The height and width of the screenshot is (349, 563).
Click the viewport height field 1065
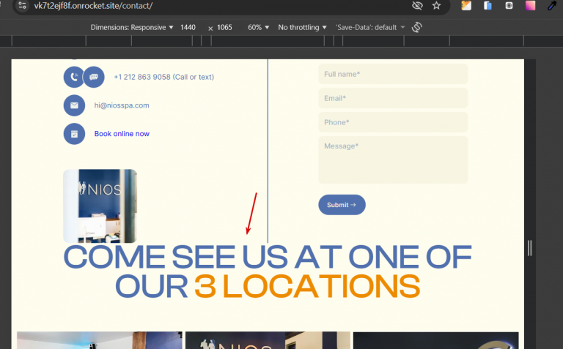[x=224, y=27]
